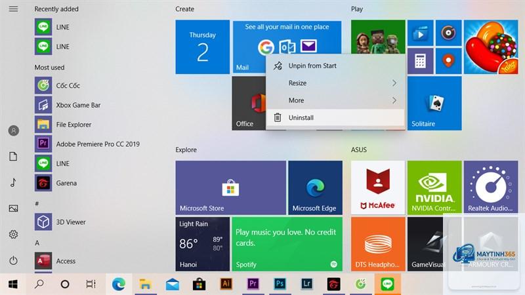Open Mail app from the taskbar
525x295 pixels.
pyautogui.click(x=172, y=285)
